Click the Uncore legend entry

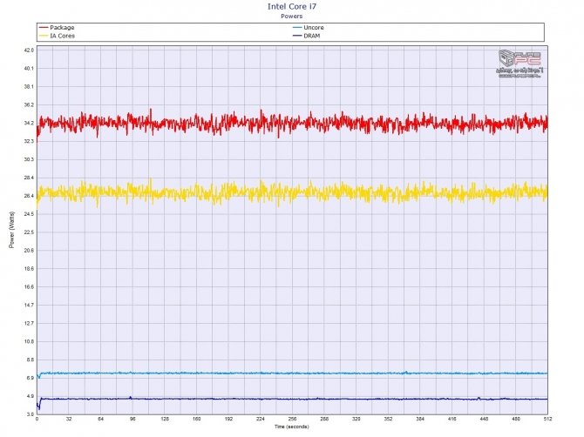tap(309, 28)
